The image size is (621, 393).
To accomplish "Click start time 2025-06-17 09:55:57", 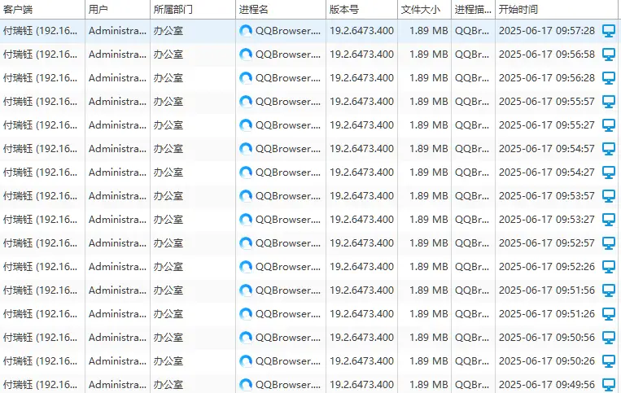I will 547,102.
